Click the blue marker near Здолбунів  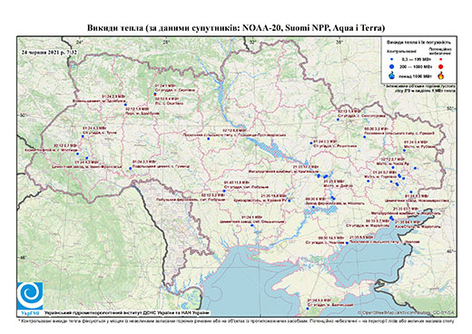(x=125, y=104)
